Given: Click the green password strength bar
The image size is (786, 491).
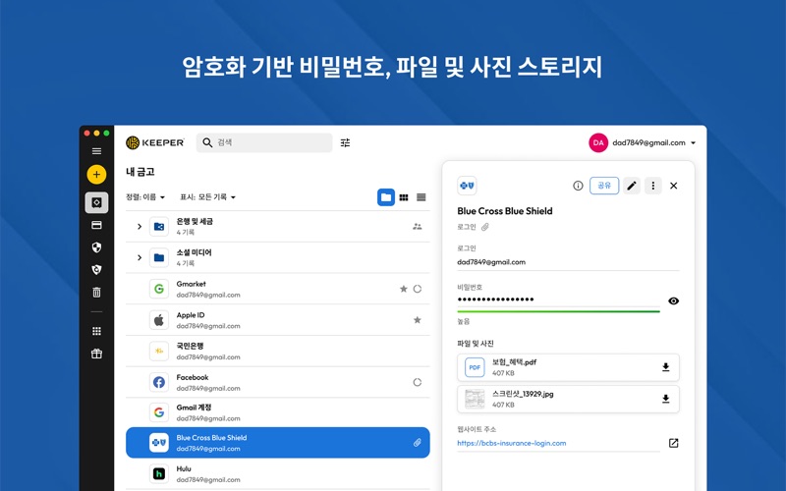Looking at the screenshot, I should coord(558,311).
